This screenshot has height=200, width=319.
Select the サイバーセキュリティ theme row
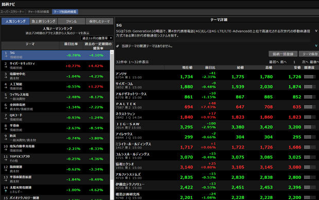[56, 65]
